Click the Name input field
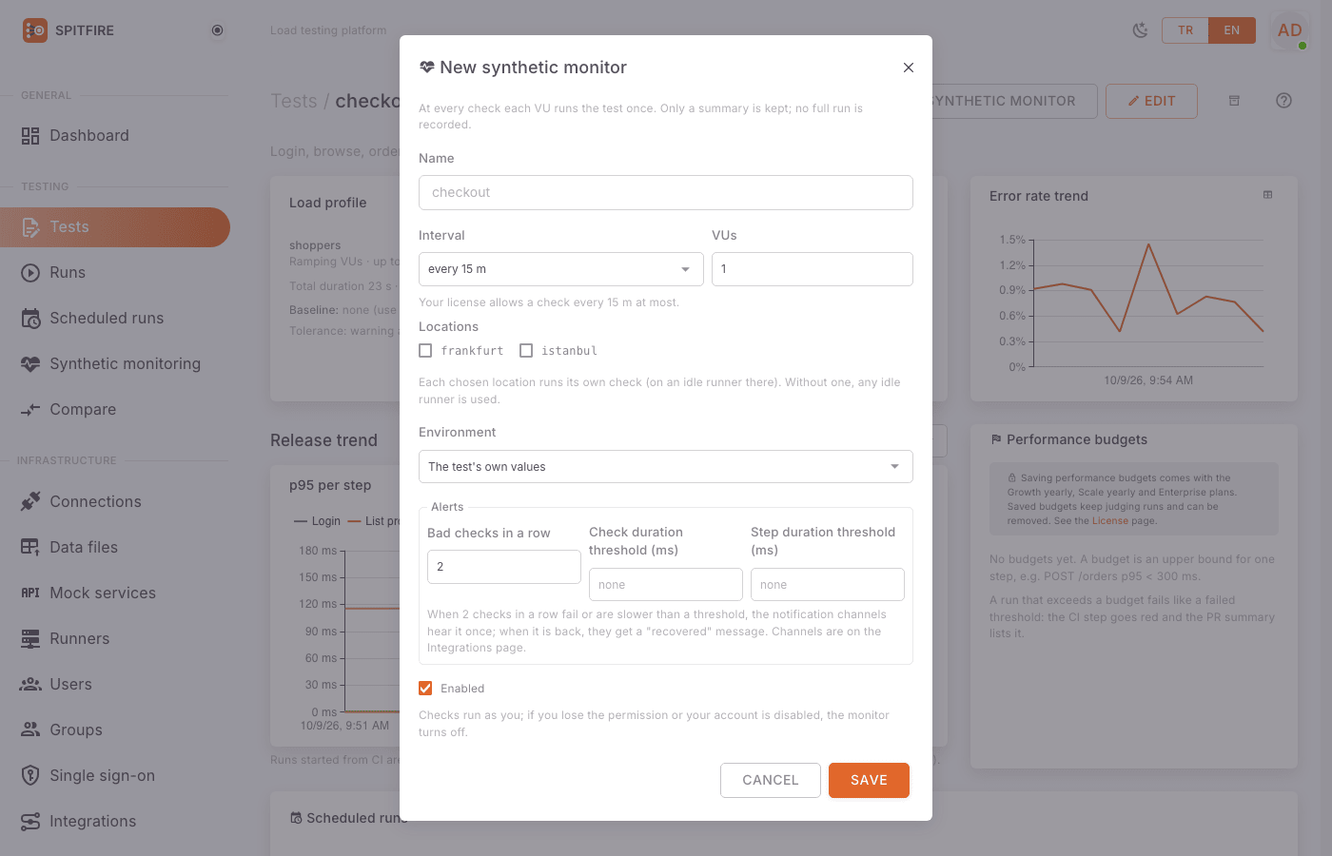 666,192
